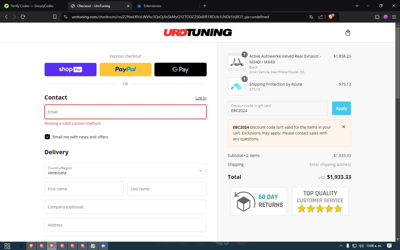Viewport: 400px width, 250px height.
Task: Click the page vertical scrollbar thumb
Action: tap(398, 63)
